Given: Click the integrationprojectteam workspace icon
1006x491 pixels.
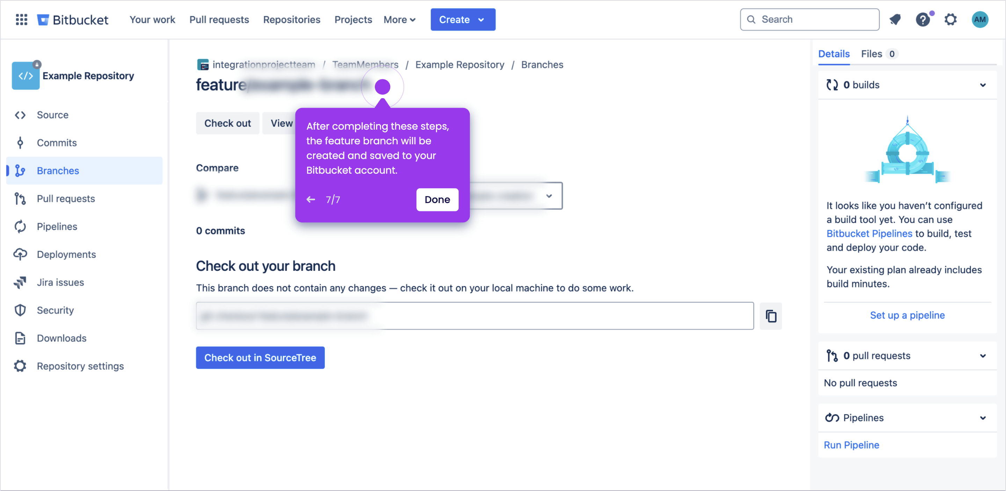Looking at the screenshot, I should (x=203, y=64).
